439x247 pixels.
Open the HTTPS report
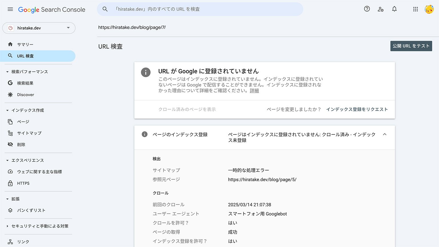[x=38, y=183]
